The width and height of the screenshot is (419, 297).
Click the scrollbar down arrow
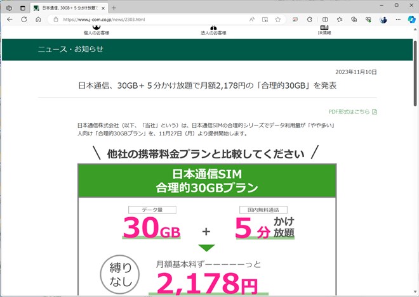coord(416,292)
